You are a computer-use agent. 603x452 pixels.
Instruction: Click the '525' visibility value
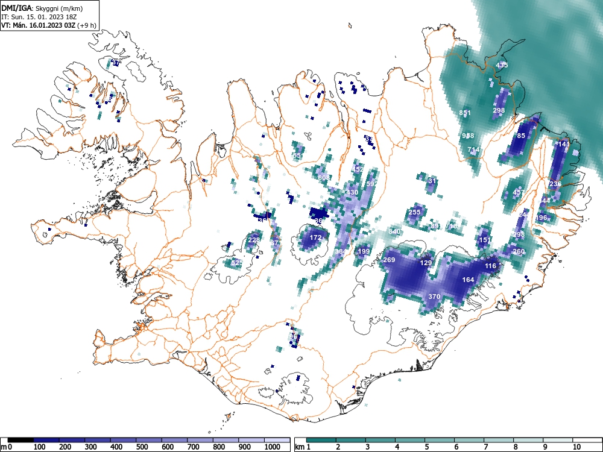237,263
